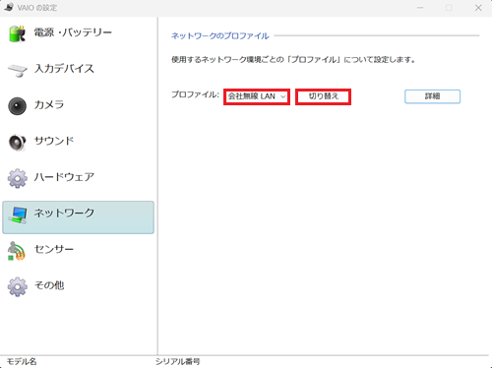Click the network computer icon
The image size is (492, 368).
(x=19, y=215)
